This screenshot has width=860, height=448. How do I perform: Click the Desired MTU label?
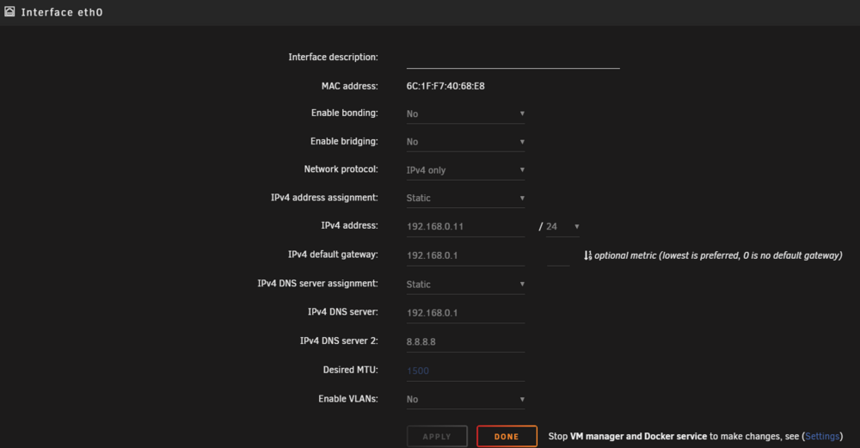351,370
